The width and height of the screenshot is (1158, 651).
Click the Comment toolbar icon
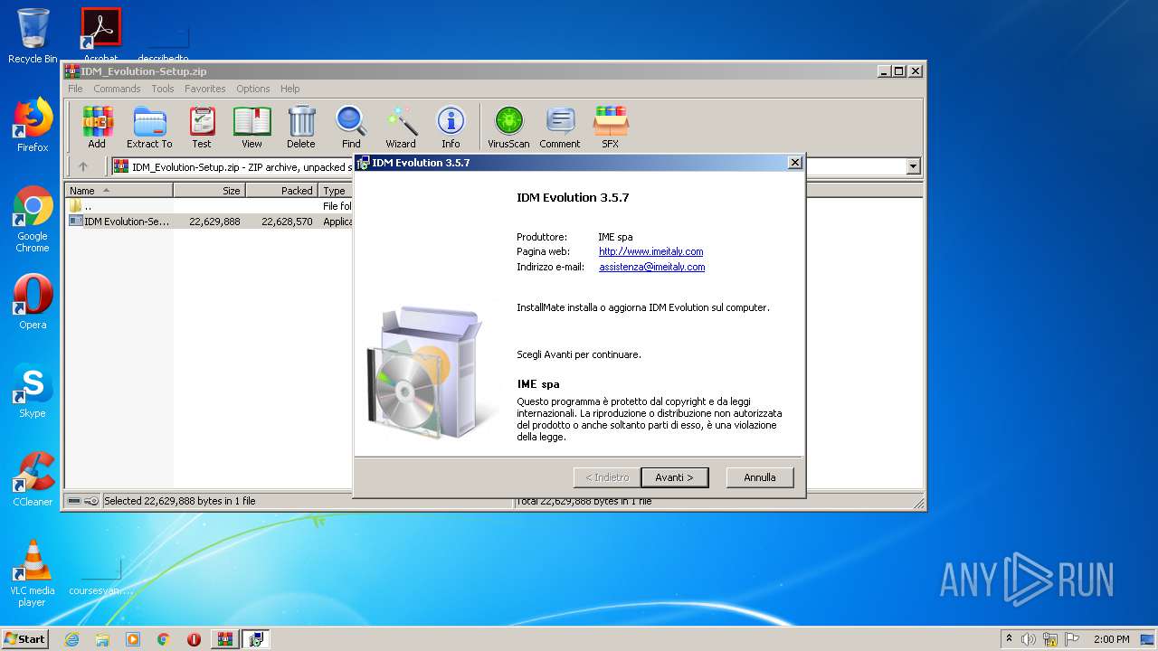tap(560, 127)
